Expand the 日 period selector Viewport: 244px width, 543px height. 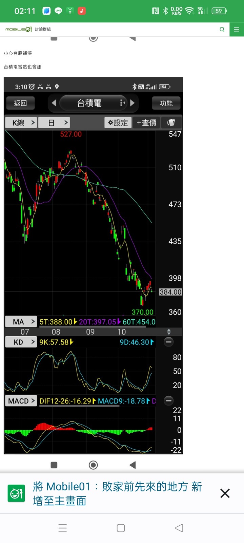(x=54, y=123)
